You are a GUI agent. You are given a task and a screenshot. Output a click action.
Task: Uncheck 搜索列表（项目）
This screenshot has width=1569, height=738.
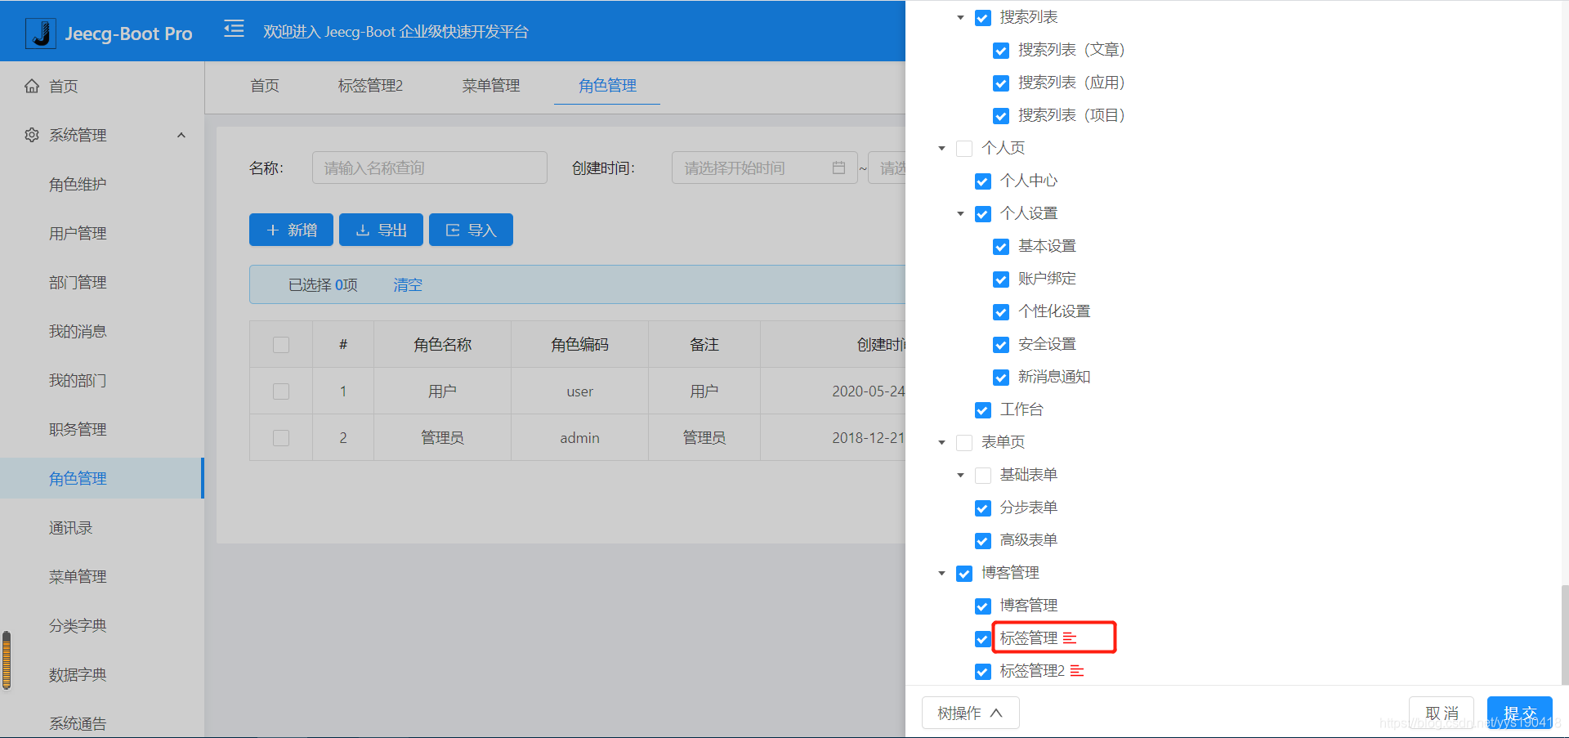tap(1001, 116)
